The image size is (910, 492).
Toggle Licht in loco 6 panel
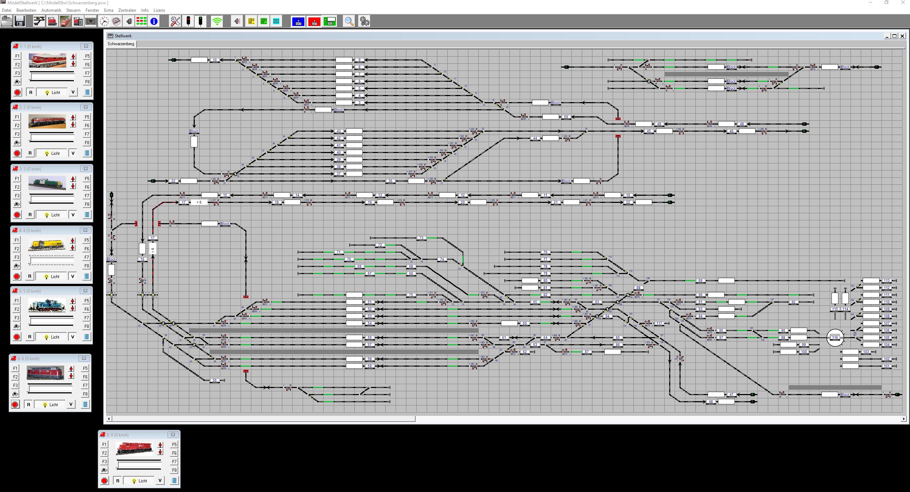[50, 404]
